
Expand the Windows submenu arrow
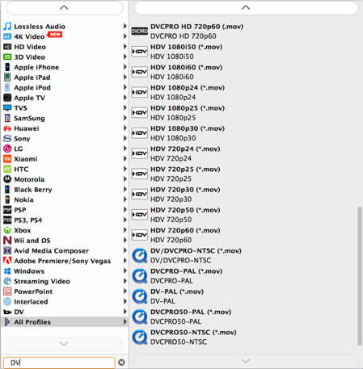125,270
